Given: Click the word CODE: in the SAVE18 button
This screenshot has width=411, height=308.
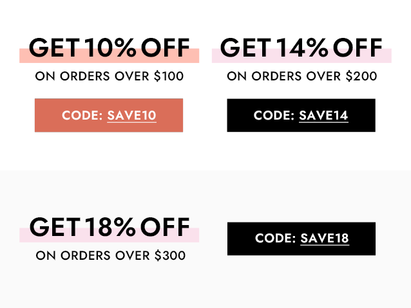Looking at the screenshot, I should pos(275,239).
